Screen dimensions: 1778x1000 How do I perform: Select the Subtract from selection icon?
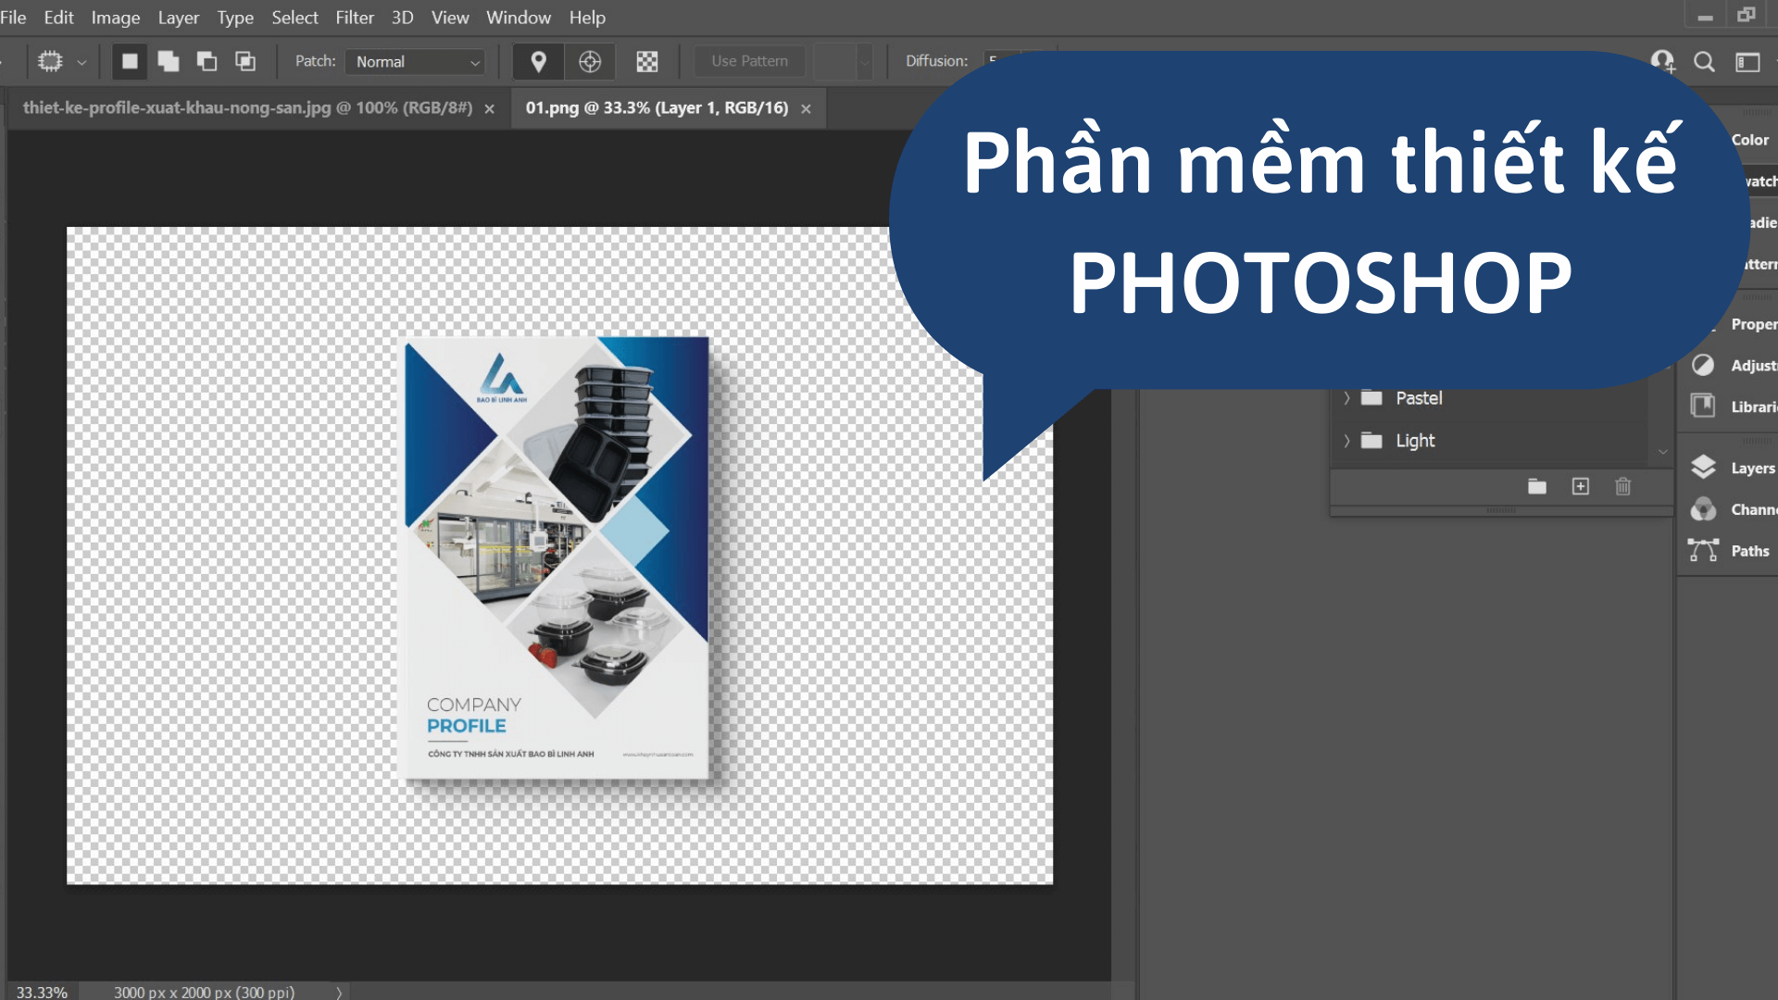(x=207, y=61)
